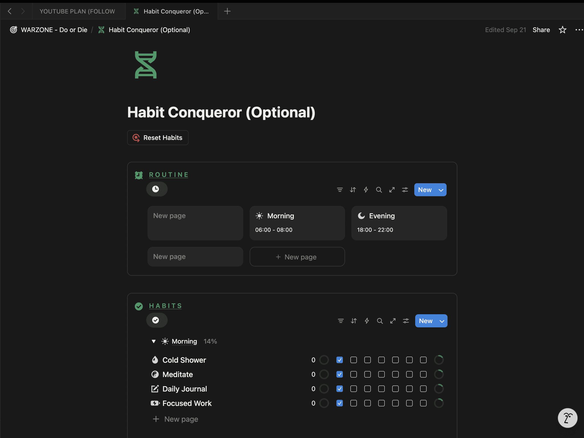Select the Habits checkmark view tab

[157, 320]
